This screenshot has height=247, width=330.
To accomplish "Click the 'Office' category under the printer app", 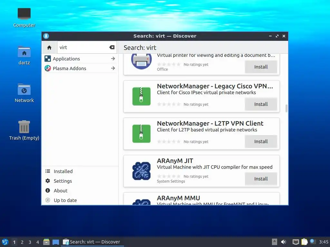I will 162,69.
